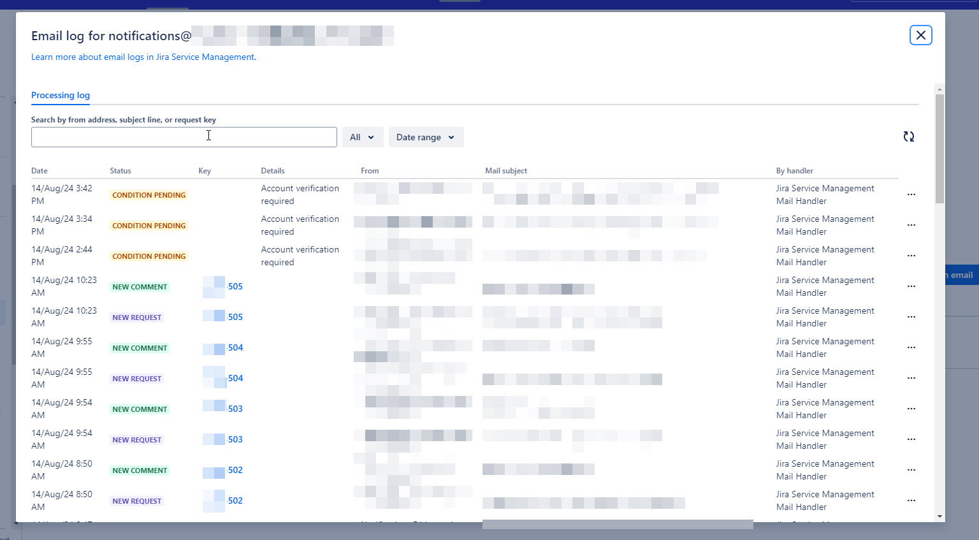The height and width of the screenshot is (540, 979).
Task: Refresh the email processing log
Action: [909, 136]
